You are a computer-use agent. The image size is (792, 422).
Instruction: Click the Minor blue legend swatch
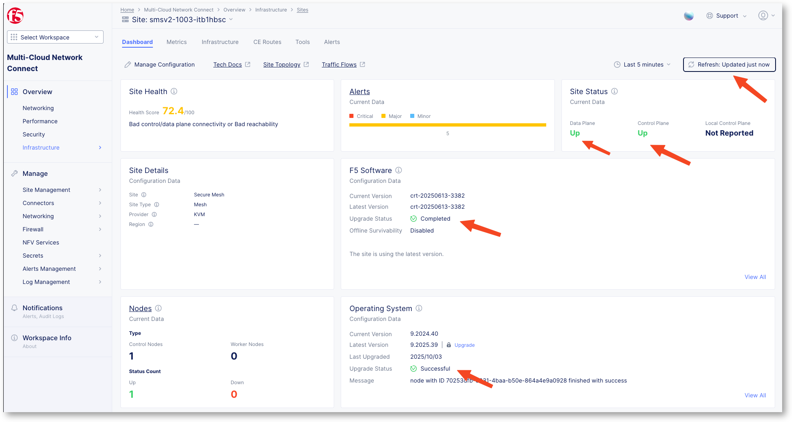(412, 116)
